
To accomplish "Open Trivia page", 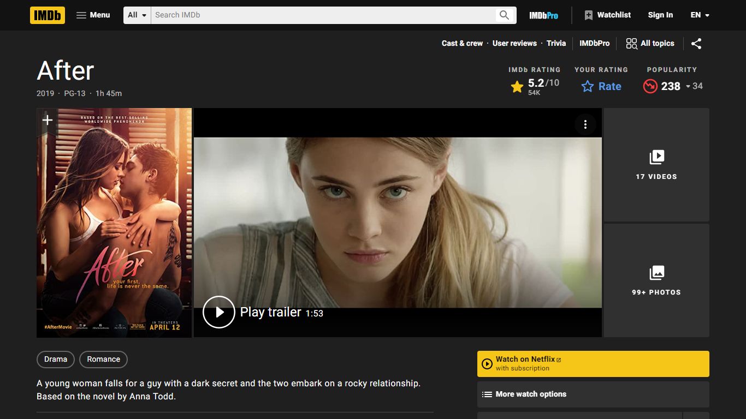I will click(556, 44).
